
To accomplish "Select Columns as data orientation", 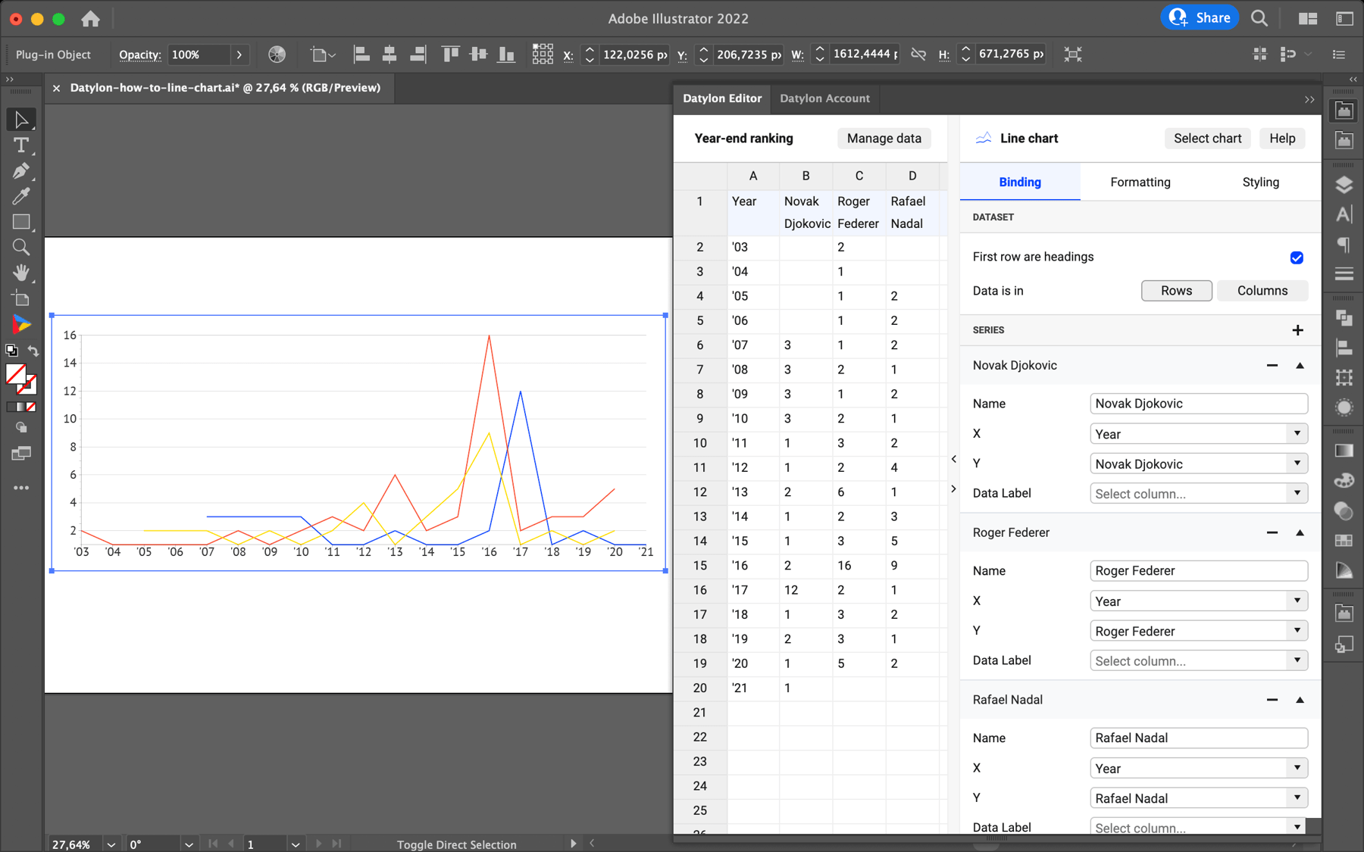I will click(1262, 290).
